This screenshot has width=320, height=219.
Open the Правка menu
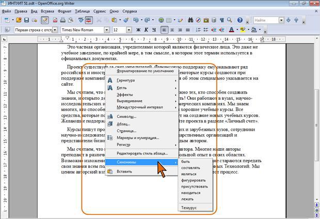pyautogui.click(x=21, y=11)
